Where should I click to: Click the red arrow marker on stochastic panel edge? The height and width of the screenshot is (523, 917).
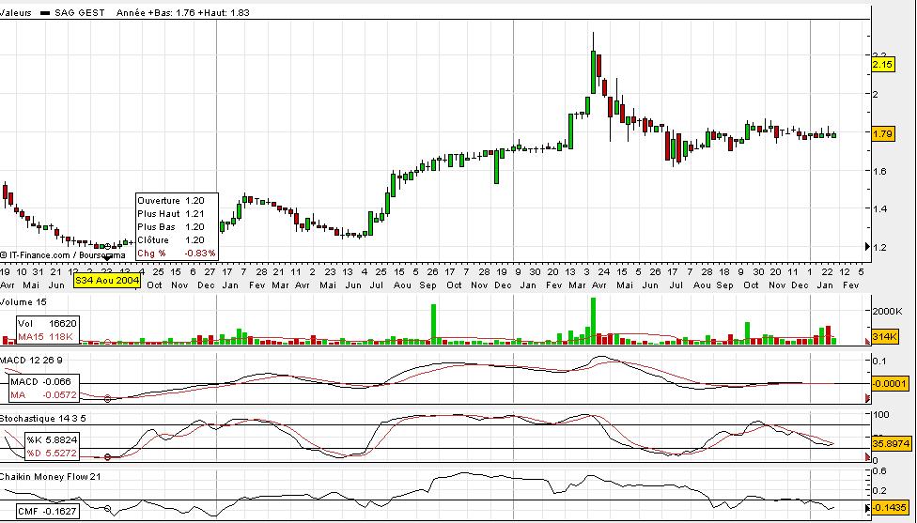point(868,456)
